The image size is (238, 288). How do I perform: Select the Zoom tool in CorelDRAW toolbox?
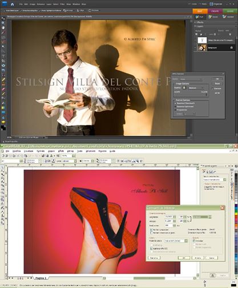pyautogui.click(x=2, y=178)
